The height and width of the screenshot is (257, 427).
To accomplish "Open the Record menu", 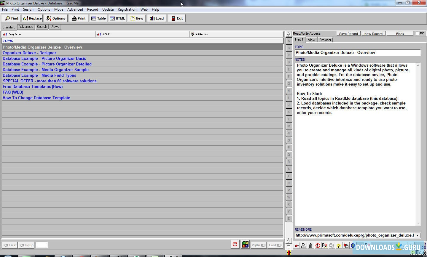I will pyautogui.click(x=93, y=9).
